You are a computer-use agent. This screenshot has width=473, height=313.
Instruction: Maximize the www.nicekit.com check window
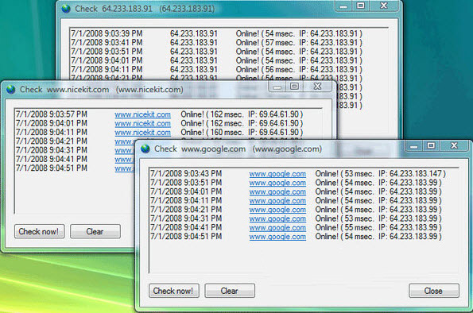pyautogui.click(x=294, y=87)
